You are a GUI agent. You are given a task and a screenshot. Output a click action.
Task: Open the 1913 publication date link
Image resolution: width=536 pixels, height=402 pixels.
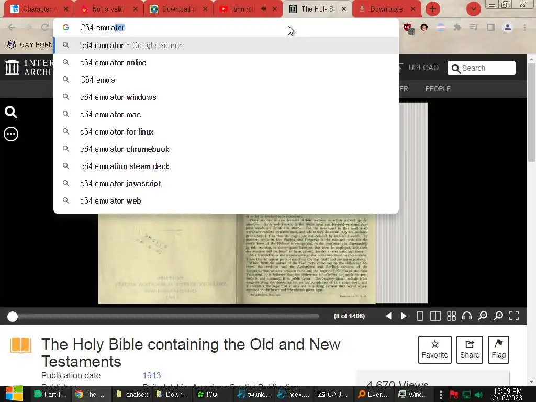tap(151, 375)
